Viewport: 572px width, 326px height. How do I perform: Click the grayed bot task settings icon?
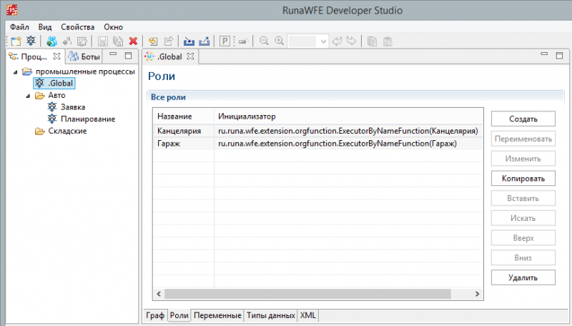tap(82, 41)
